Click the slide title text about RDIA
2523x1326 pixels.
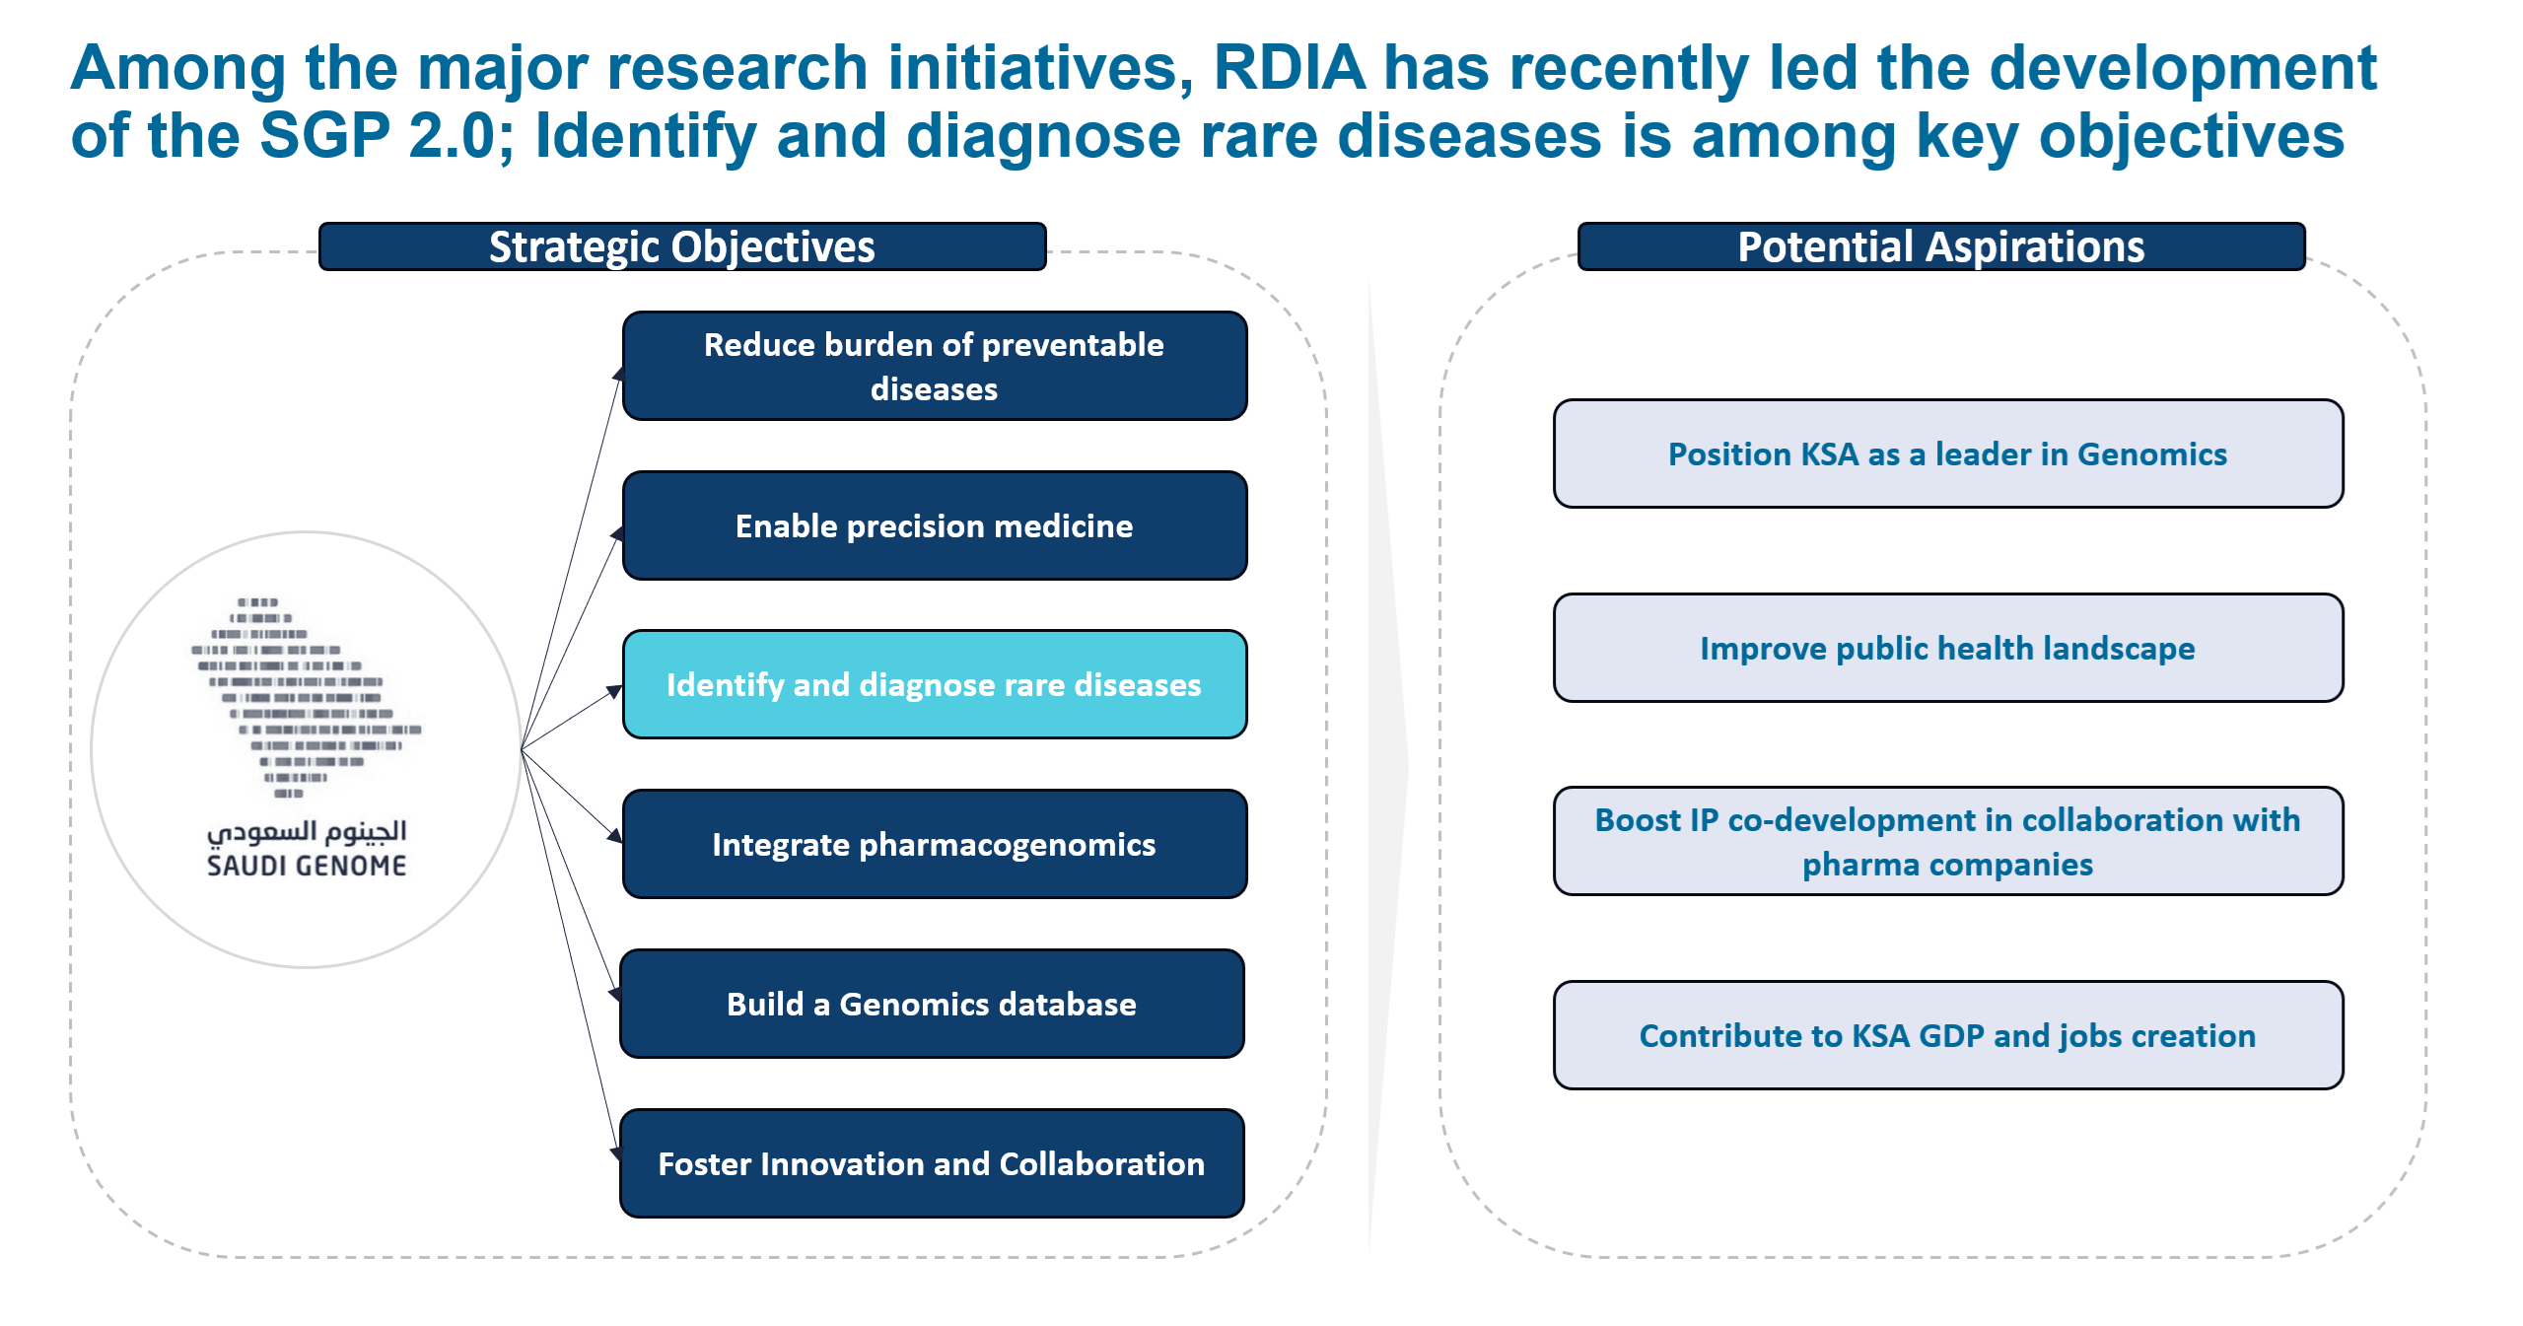pos(1223,101)
